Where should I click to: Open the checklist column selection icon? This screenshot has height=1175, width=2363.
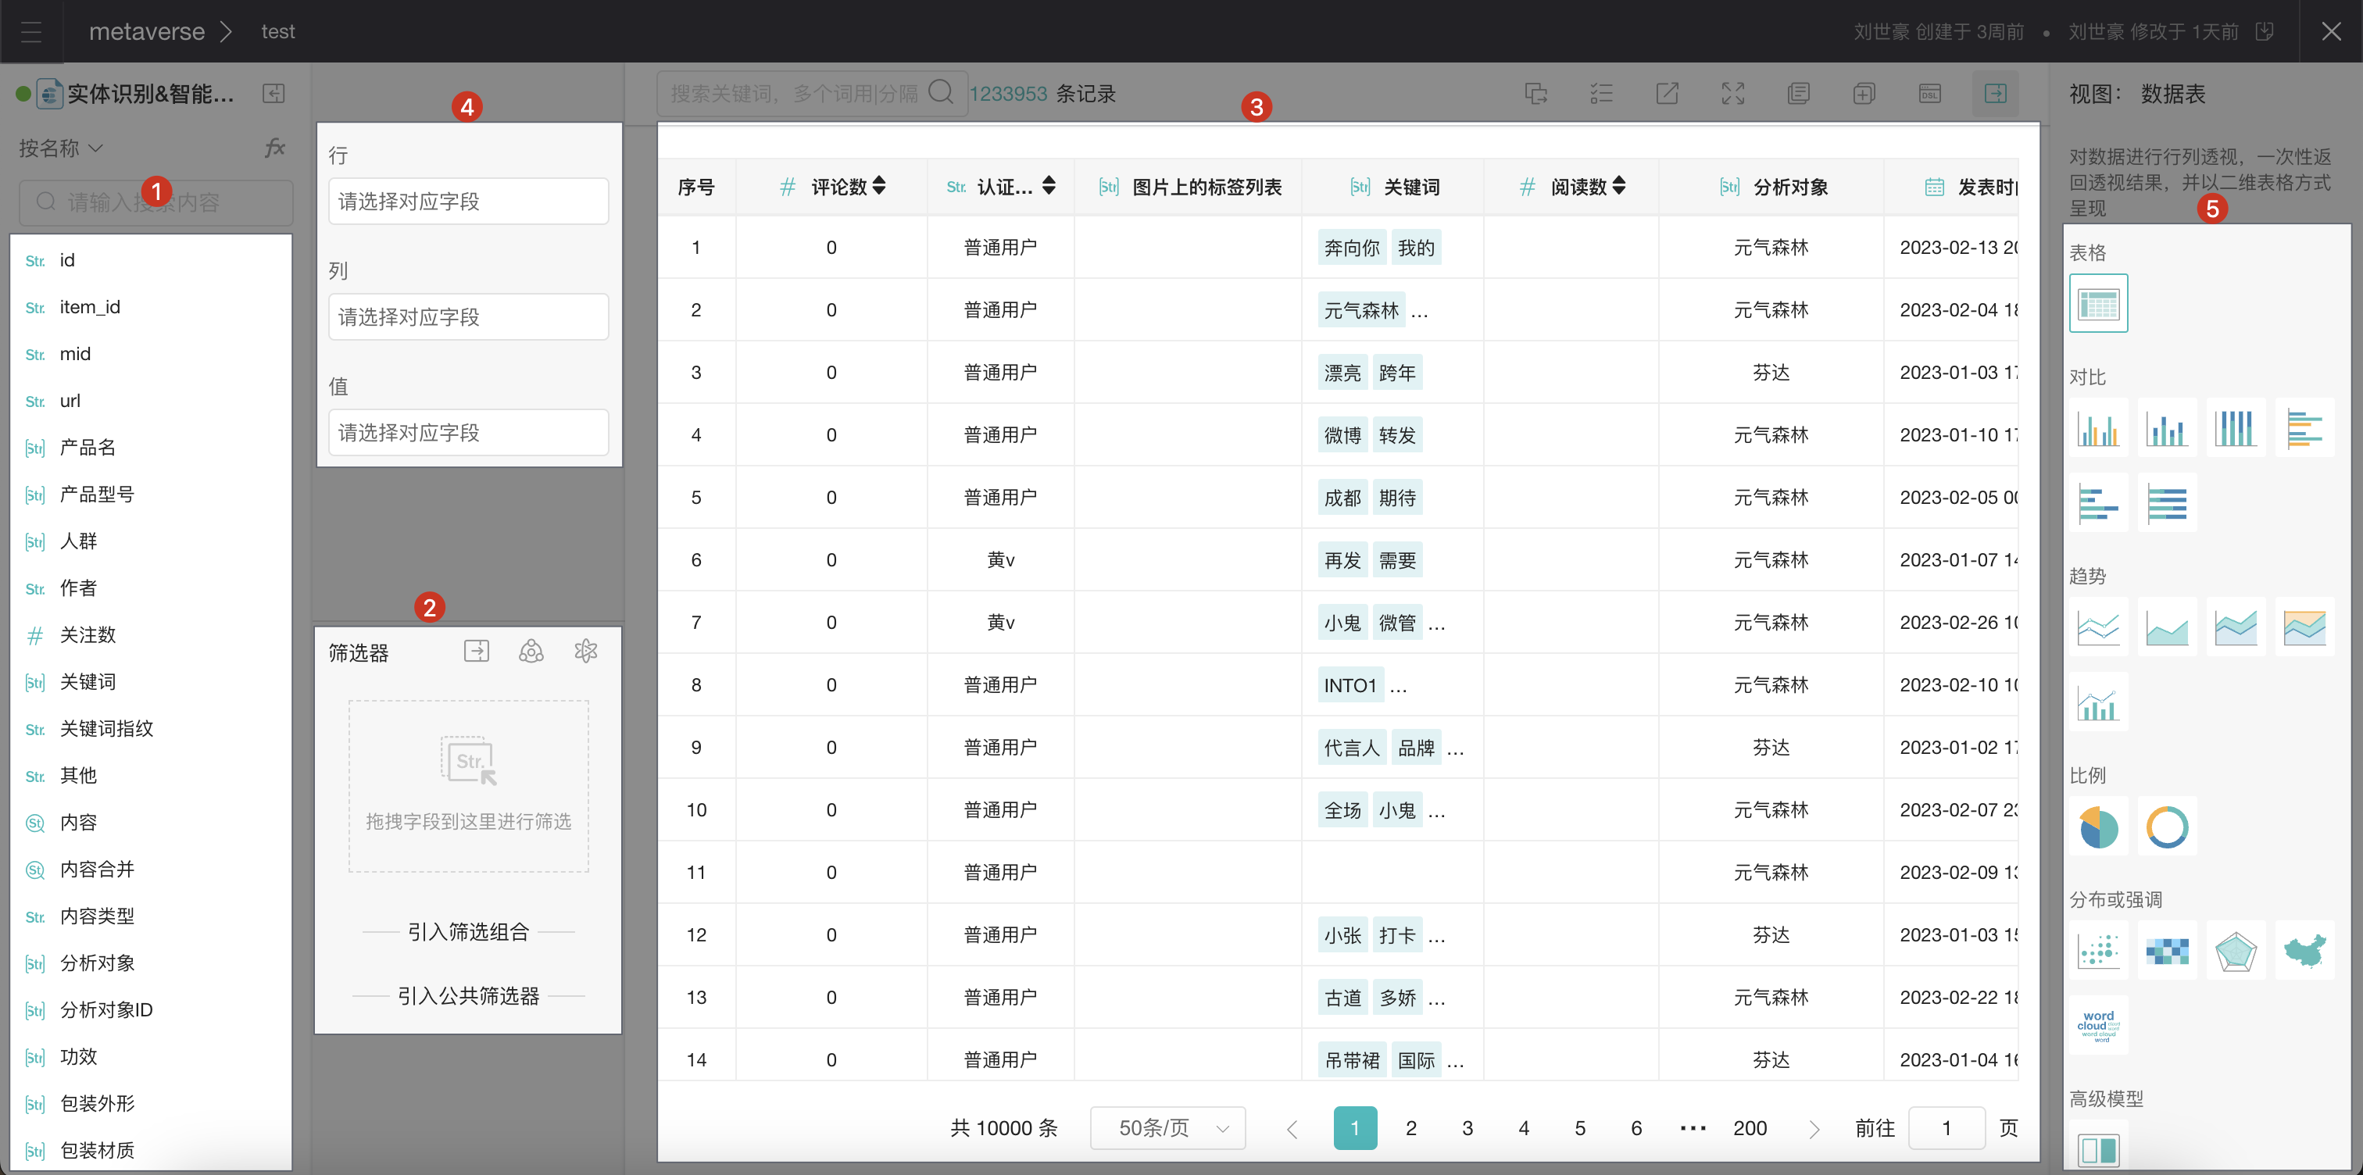1602,94
